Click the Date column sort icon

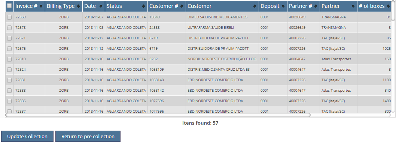click(x=101, y=6)
